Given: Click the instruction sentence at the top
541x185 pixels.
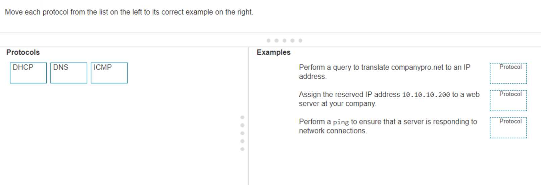Looking at the screenshot, I should coord(129,12).
